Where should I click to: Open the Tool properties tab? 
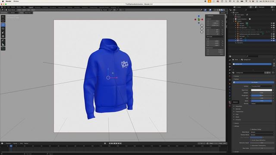point(230,60)
